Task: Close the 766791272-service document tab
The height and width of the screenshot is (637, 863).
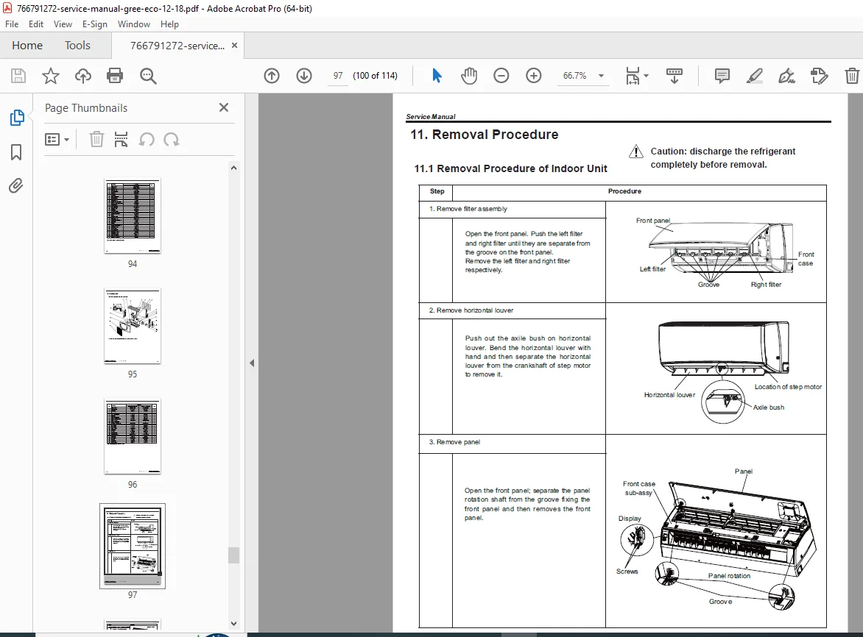Action: click(234, 46)
